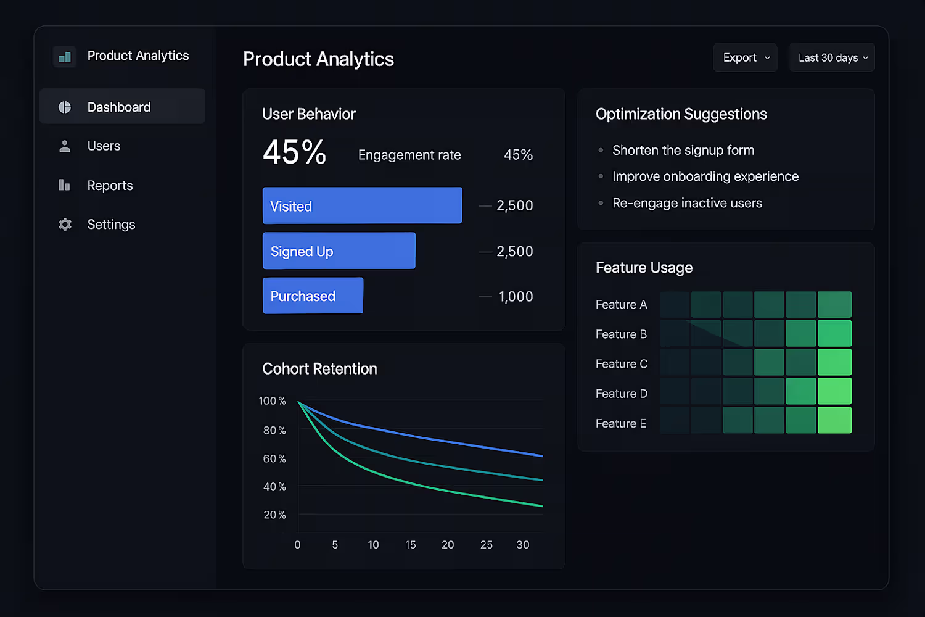Click the Feature C row label
The height and width of the screenshot is (617, 925).
tap(622, 364)
